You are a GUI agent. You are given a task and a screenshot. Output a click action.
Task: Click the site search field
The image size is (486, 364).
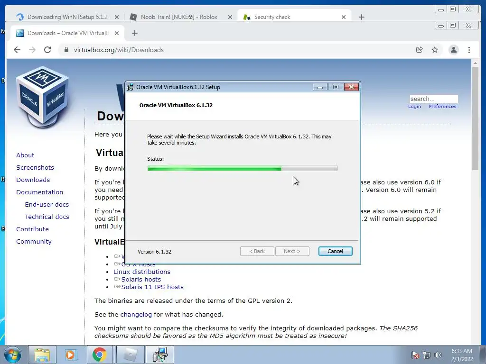pos(434,99)
